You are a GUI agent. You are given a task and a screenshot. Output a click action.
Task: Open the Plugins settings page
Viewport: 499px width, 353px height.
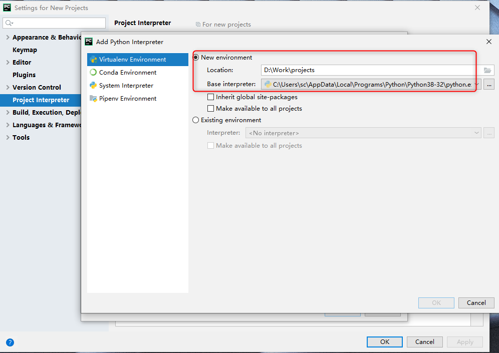point(24,75)
